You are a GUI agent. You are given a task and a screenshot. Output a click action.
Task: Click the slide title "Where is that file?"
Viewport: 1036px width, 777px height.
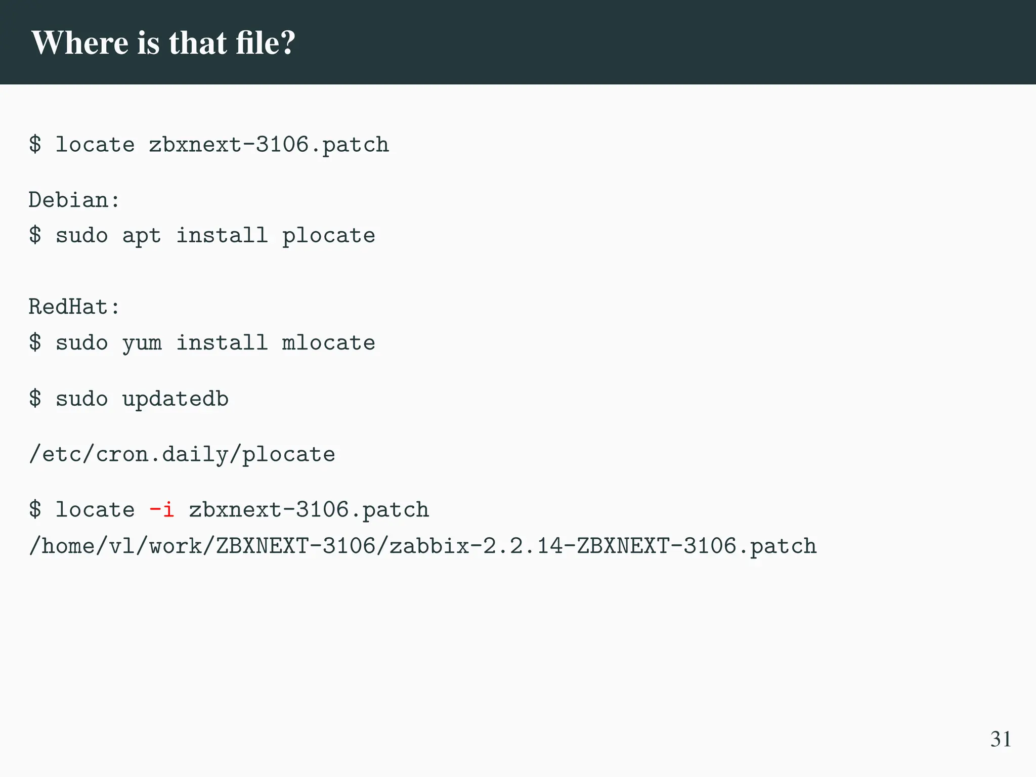(163, 42)
